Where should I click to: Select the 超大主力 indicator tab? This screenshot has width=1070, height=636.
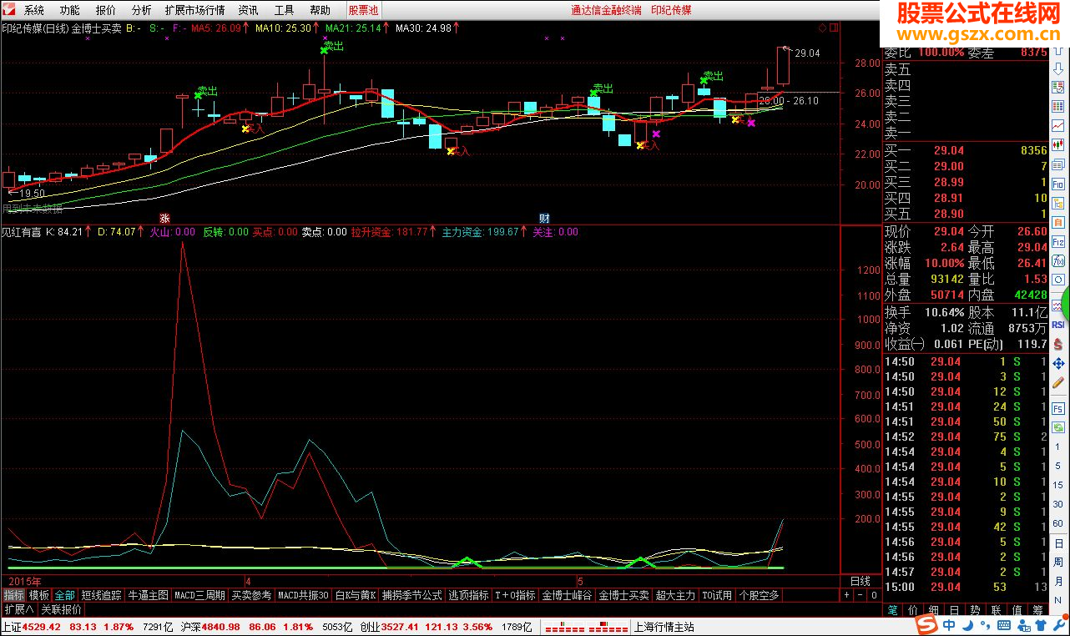pos(675,595)
